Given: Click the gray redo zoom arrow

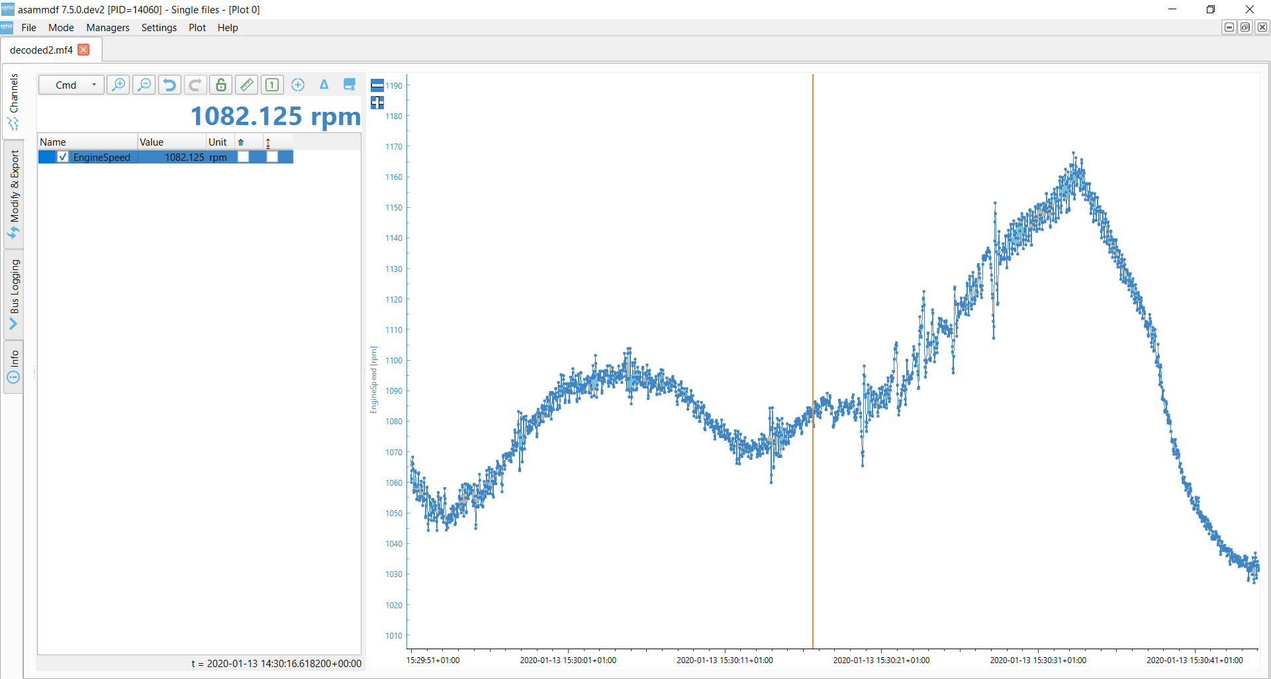Looking at the screenshot, I should [x=195, y=85].
